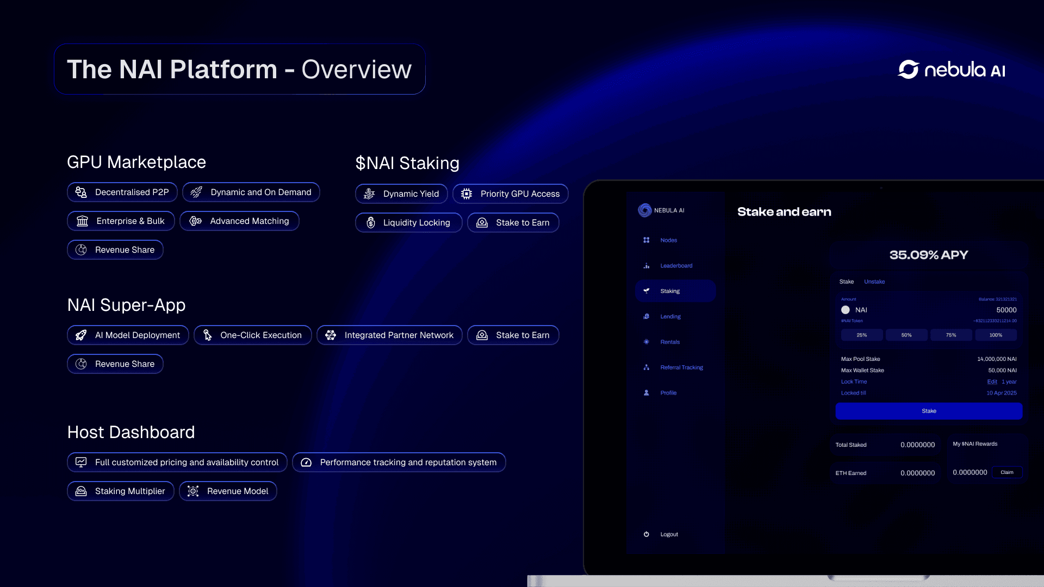Open the Referral Tracking sidebar icon
This screenshot has width=1044, height=587.
pos(647,367)
